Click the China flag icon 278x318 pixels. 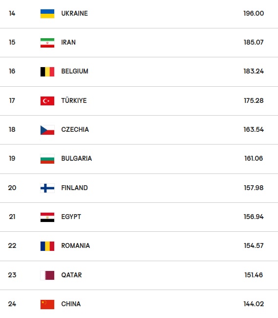(x=47, y=304)
